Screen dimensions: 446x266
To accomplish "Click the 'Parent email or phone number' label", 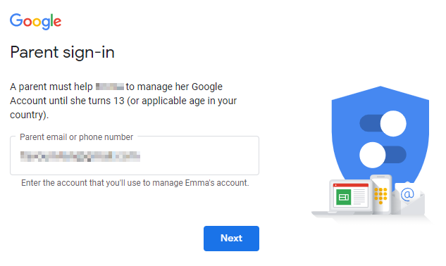I will (x=76, y=137).
